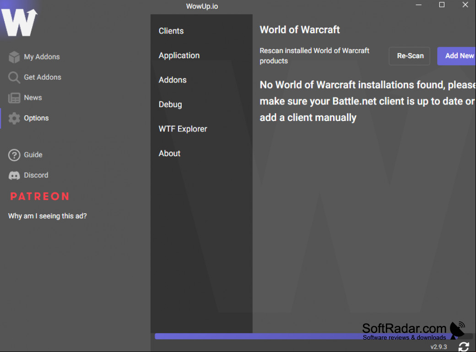
Task: Click the Patreon logo link
Action: (40, 196)
